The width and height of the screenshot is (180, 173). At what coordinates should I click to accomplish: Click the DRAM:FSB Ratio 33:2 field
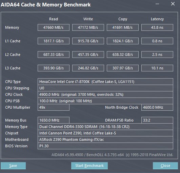(157, 120)
